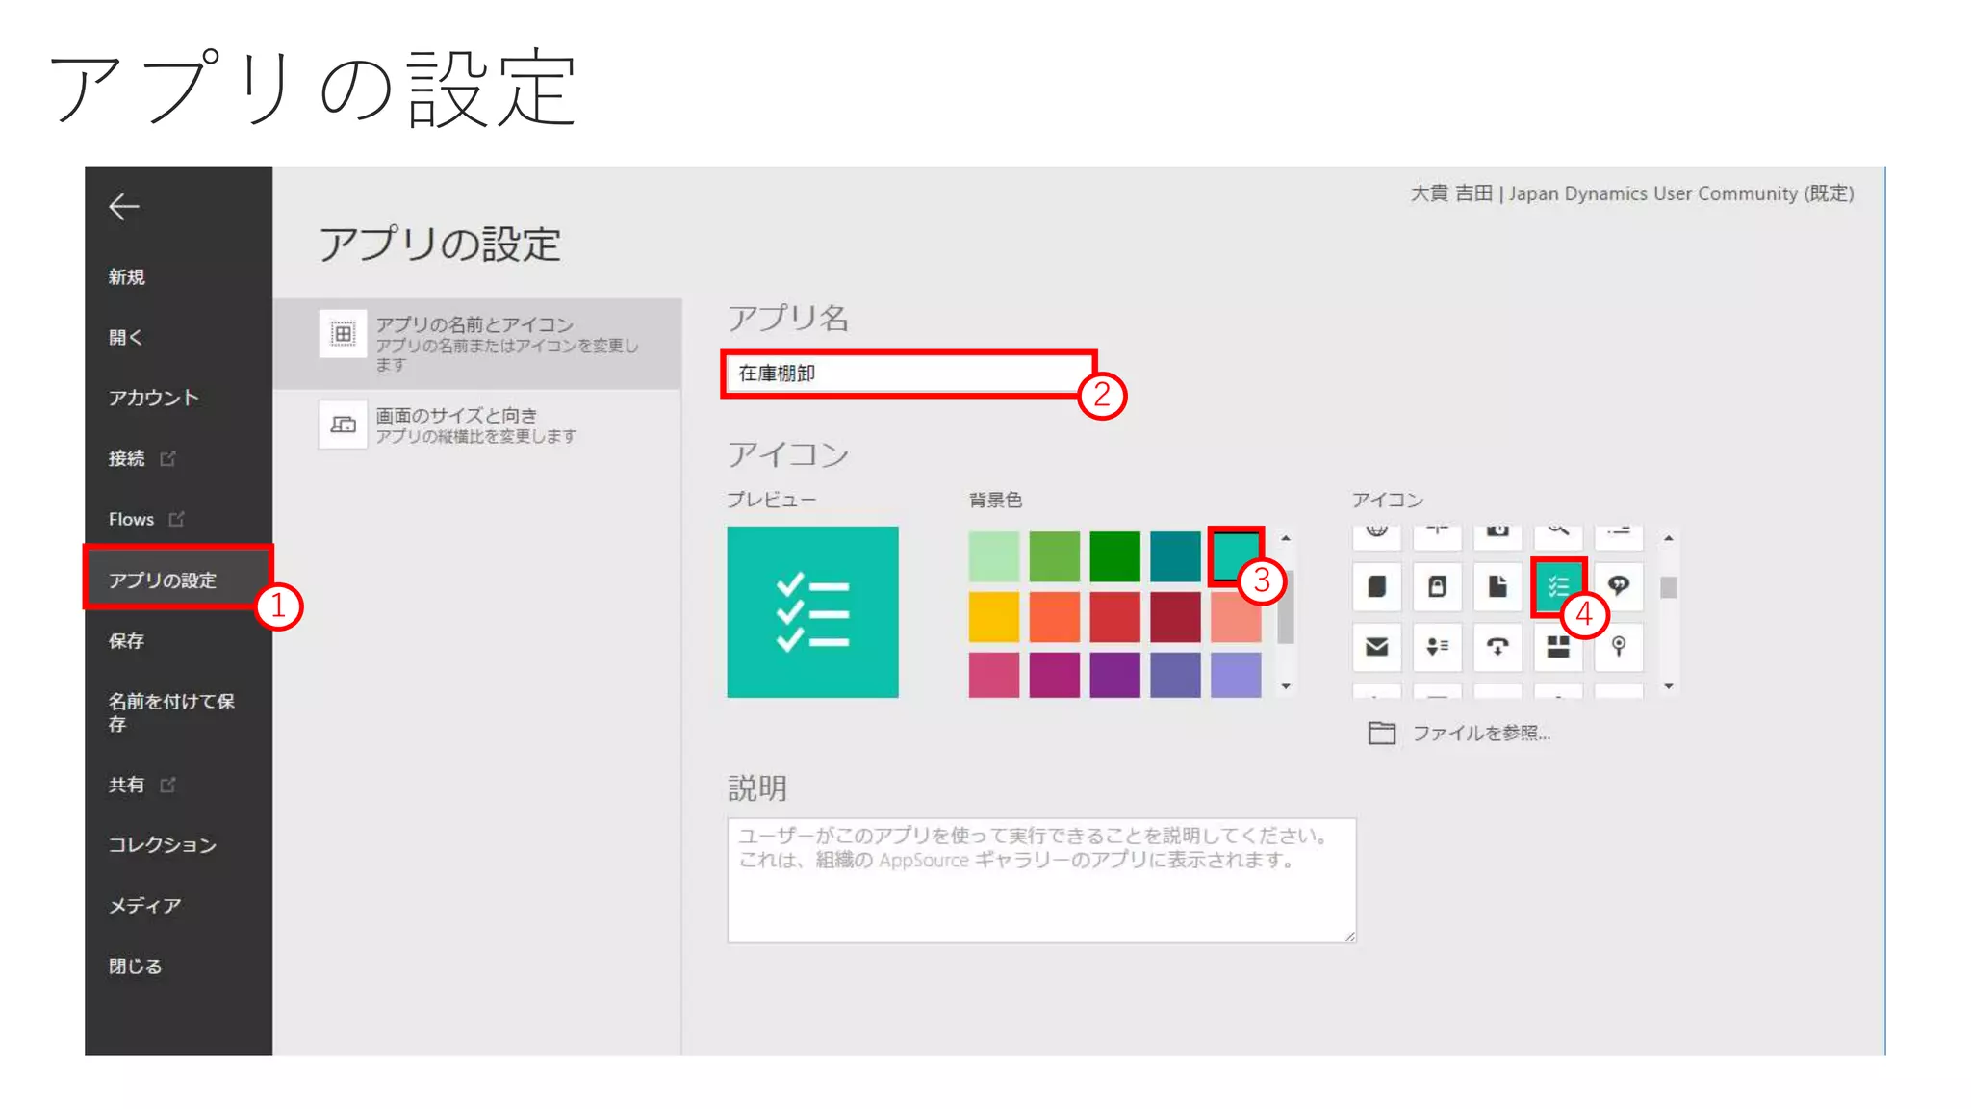Click the external-link icon beside 接続
The height and width of the screenshot is (1109, 1971).
pyautogui.click(x=167, y=458)
